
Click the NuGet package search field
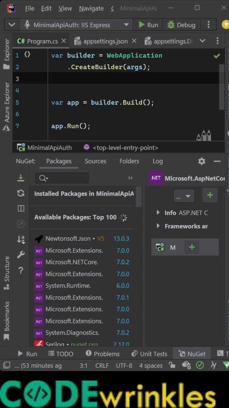[62, 178]
